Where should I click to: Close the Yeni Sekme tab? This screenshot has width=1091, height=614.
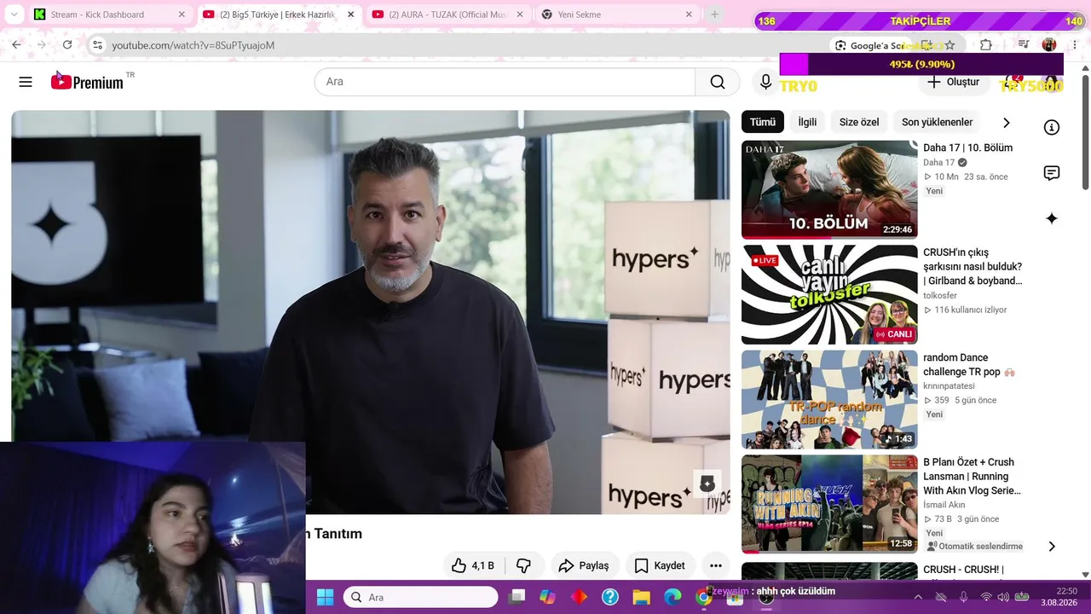click(x=689, y=14)
